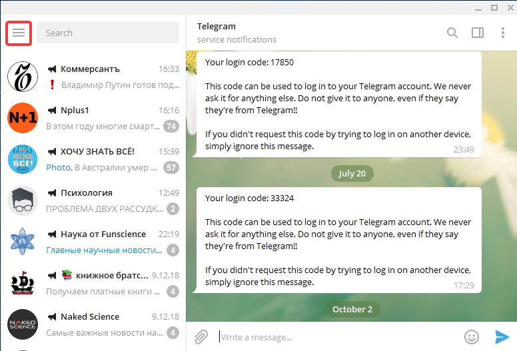
Task: Click the message with login code 17850
Action: coord(338,104)
